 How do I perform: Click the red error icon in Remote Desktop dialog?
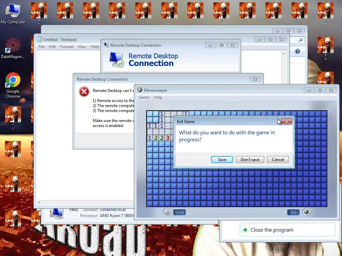tap(84, 92)
